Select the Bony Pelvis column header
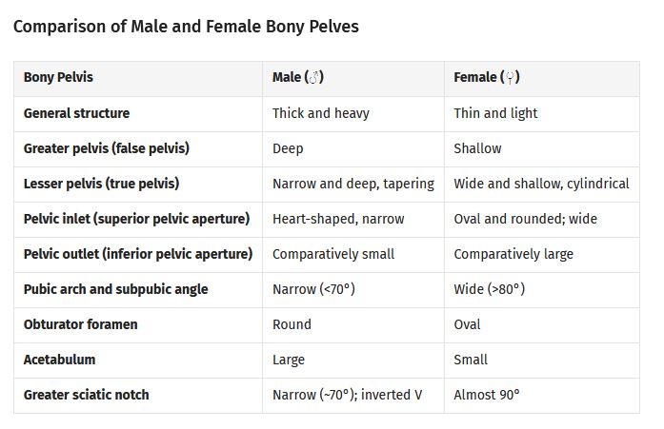664x429 pixels. (x=58, y=77)
